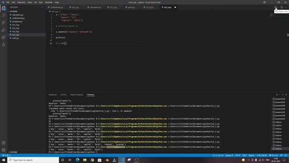This screenshot has width=289, height=163.
Task: Open the new terminal launch profile dropdown
Action: coord(280,95)
